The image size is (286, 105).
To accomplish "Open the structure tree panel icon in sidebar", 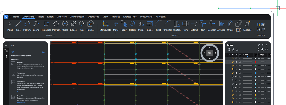I will [6, 51].
